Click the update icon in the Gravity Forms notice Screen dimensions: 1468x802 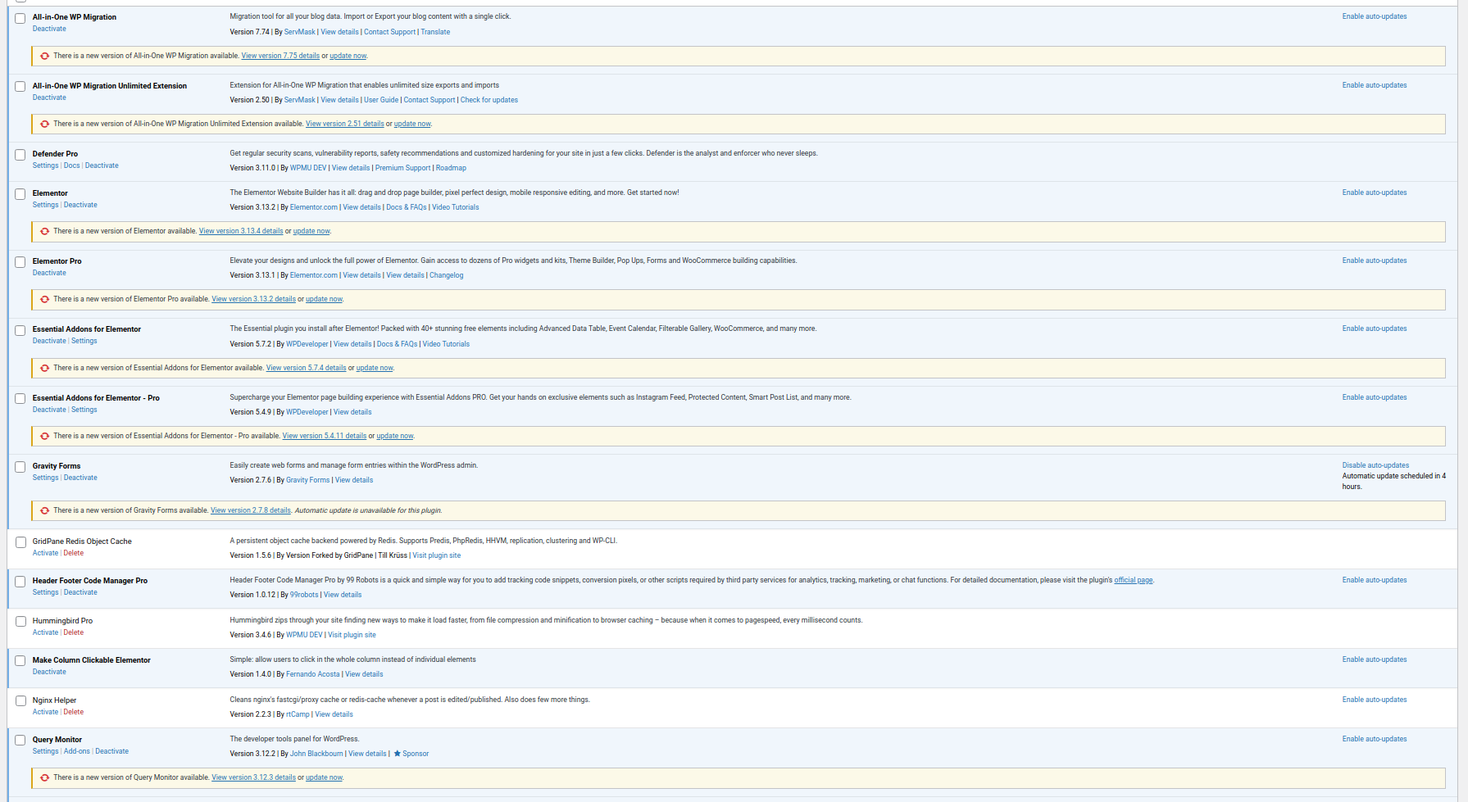click(45, 511)
